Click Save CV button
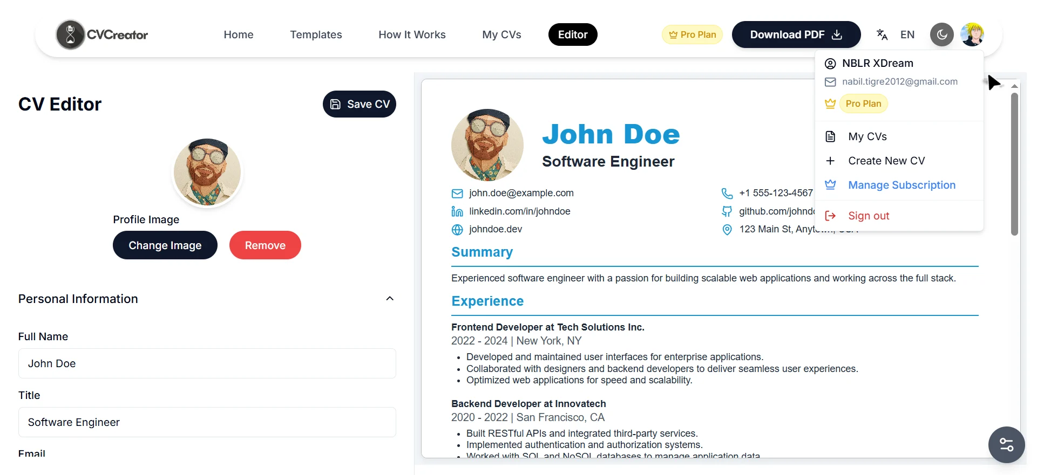Viewport: 1037px width, 475px height. coord(360,104)
